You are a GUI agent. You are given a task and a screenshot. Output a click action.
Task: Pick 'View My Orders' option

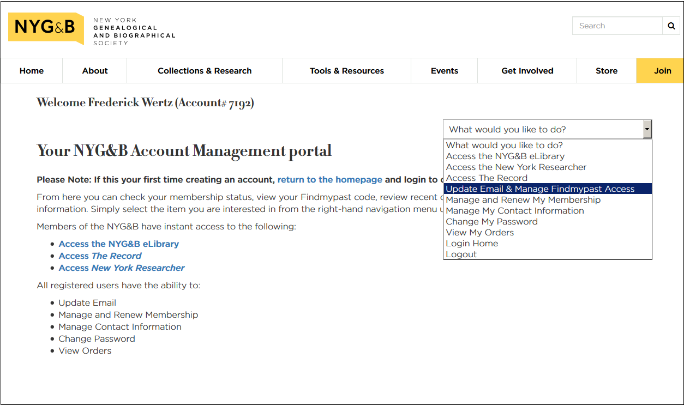479,233
